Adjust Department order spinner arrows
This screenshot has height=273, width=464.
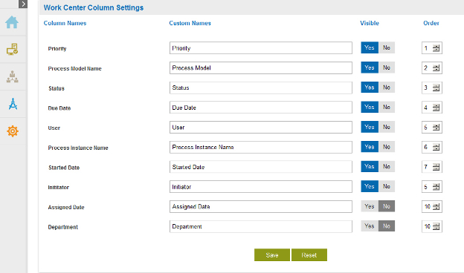coord(436,226)
